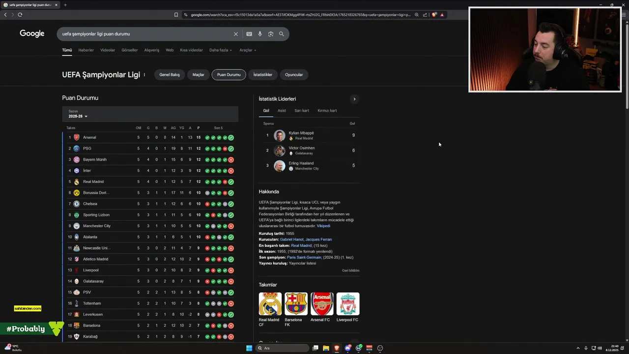Select the Sarı kart statistics tab
Image resolution: width=629 pixels, height=354 pixels.
[302, 111]
